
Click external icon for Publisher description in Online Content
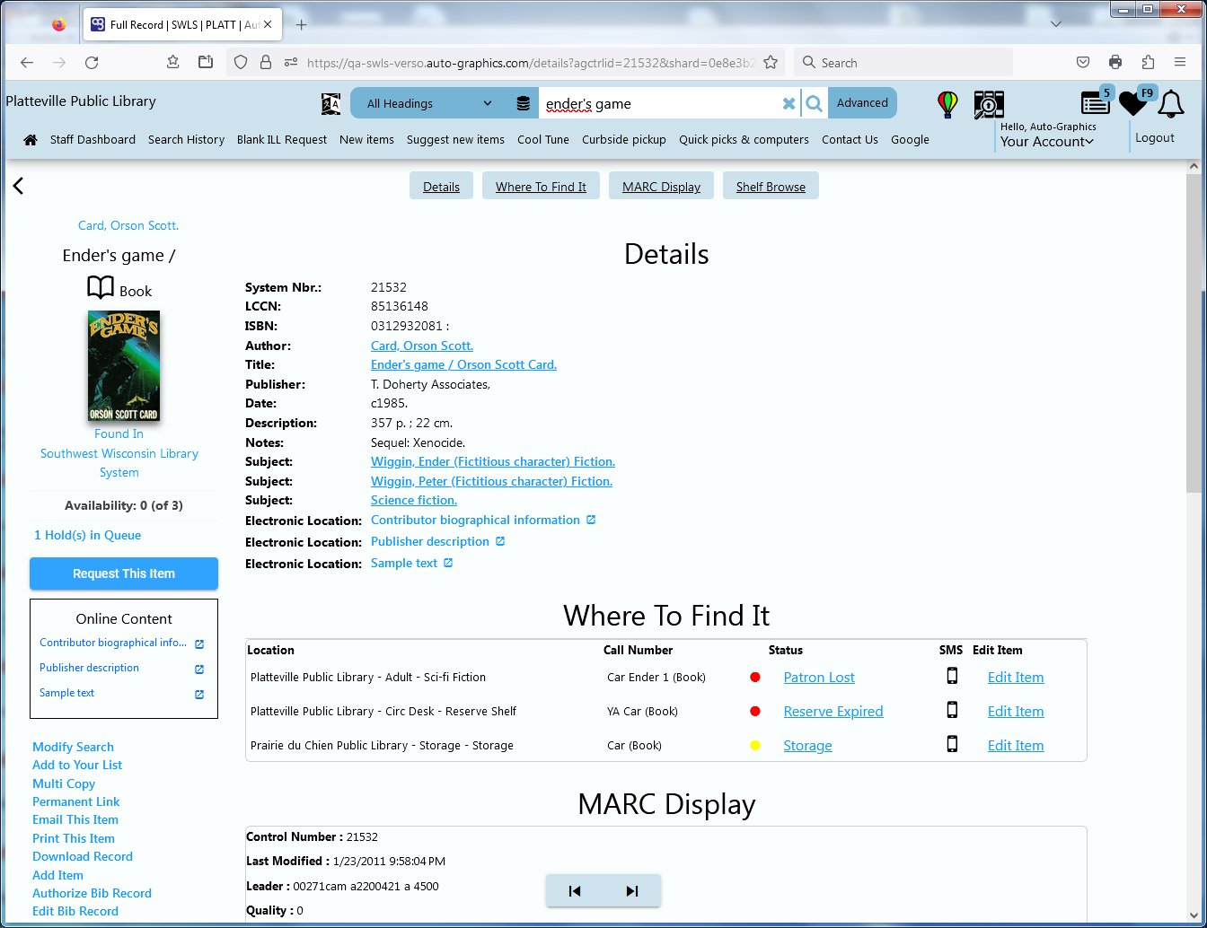tap(199, 669)
